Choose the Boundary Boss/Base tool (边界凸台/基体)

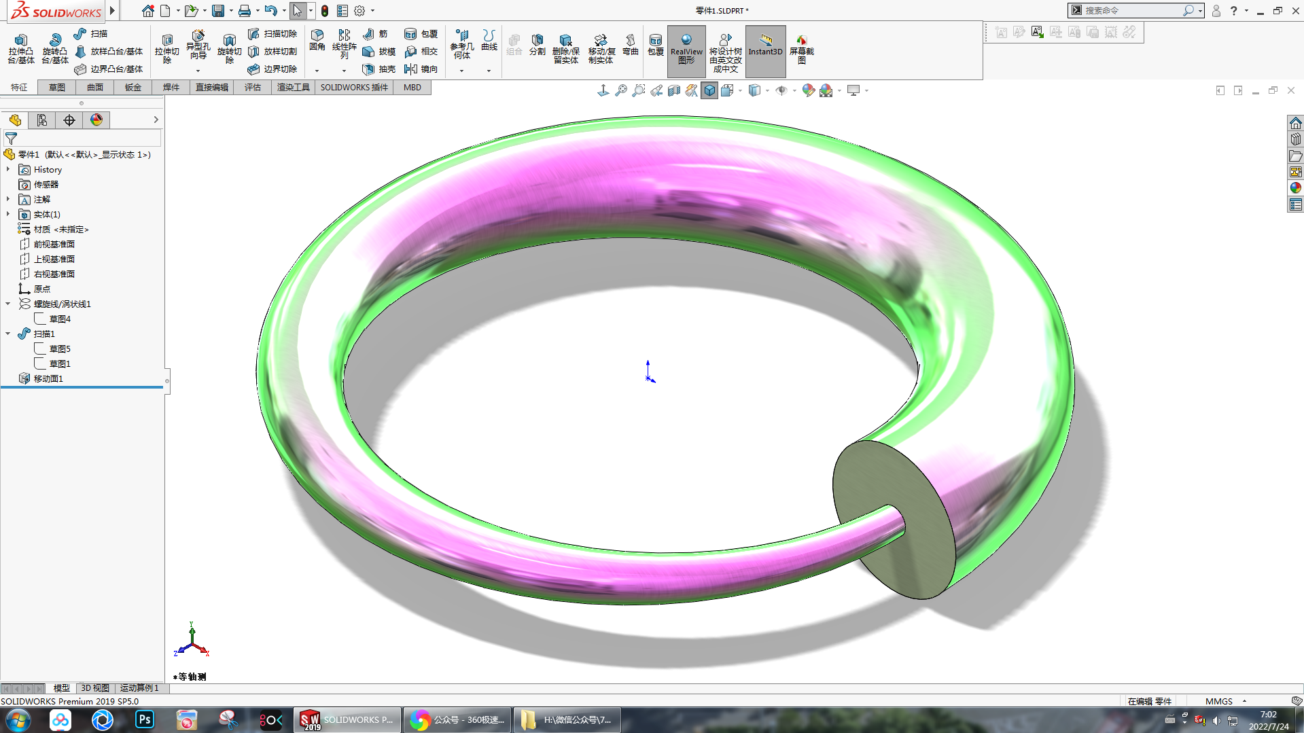click(x=109, y=69)
